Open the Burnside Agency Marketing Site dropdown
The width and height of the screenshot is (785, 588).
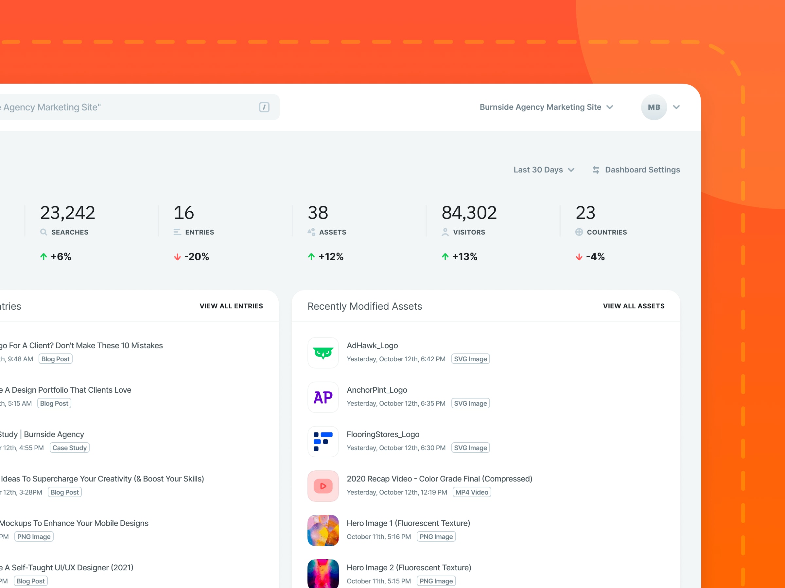(x=546, y=107)
